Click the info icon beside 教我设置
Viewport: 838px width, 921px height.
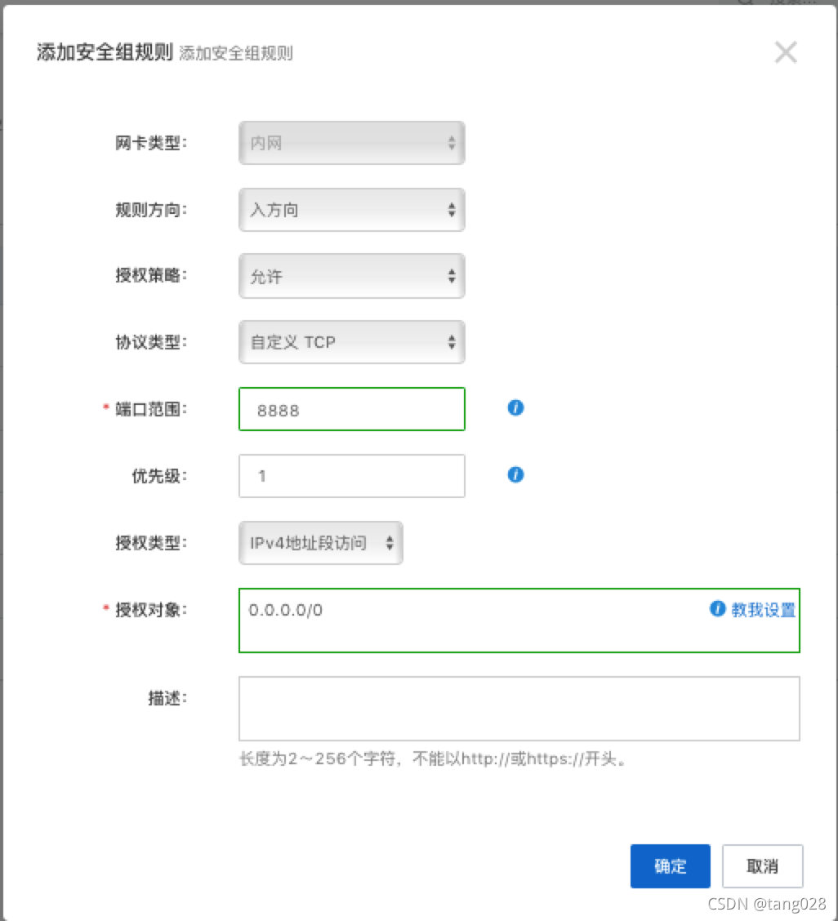click(717, 609)
